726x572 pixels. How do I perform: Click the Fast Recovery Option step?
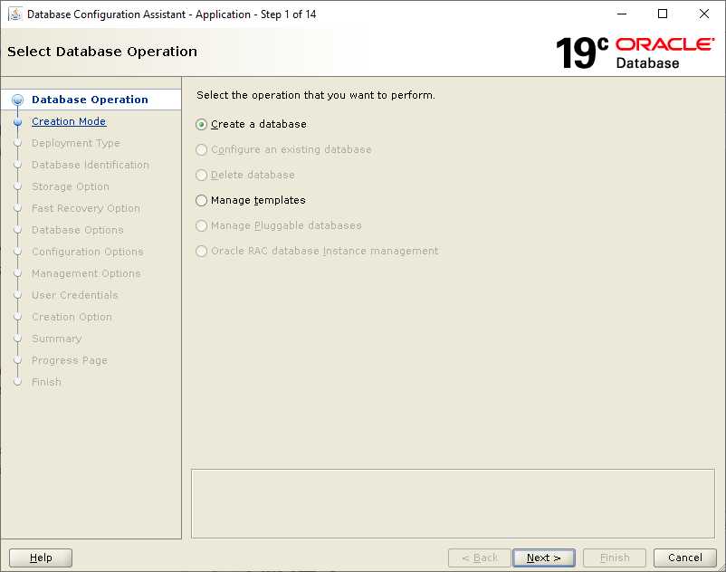pos(86,208)
